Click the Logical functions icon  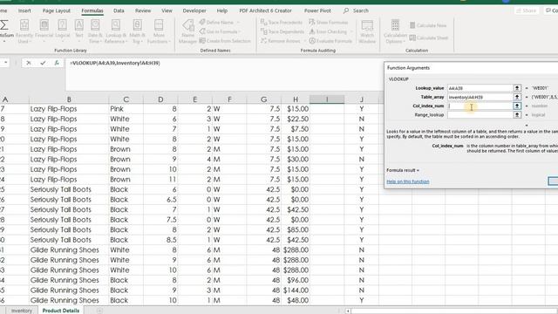click(x=62, y=25)
